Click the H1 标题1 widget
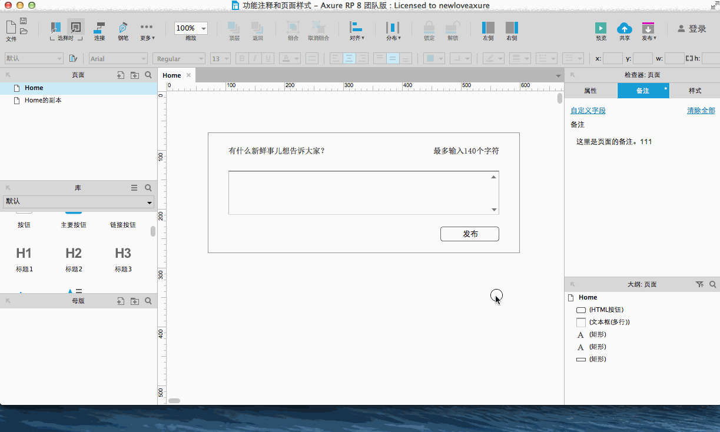Screen dimensions: 720x432 24,260
